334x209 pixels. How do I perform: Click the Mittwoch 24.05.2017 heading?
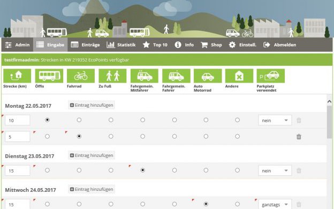(x=31, y=190)
